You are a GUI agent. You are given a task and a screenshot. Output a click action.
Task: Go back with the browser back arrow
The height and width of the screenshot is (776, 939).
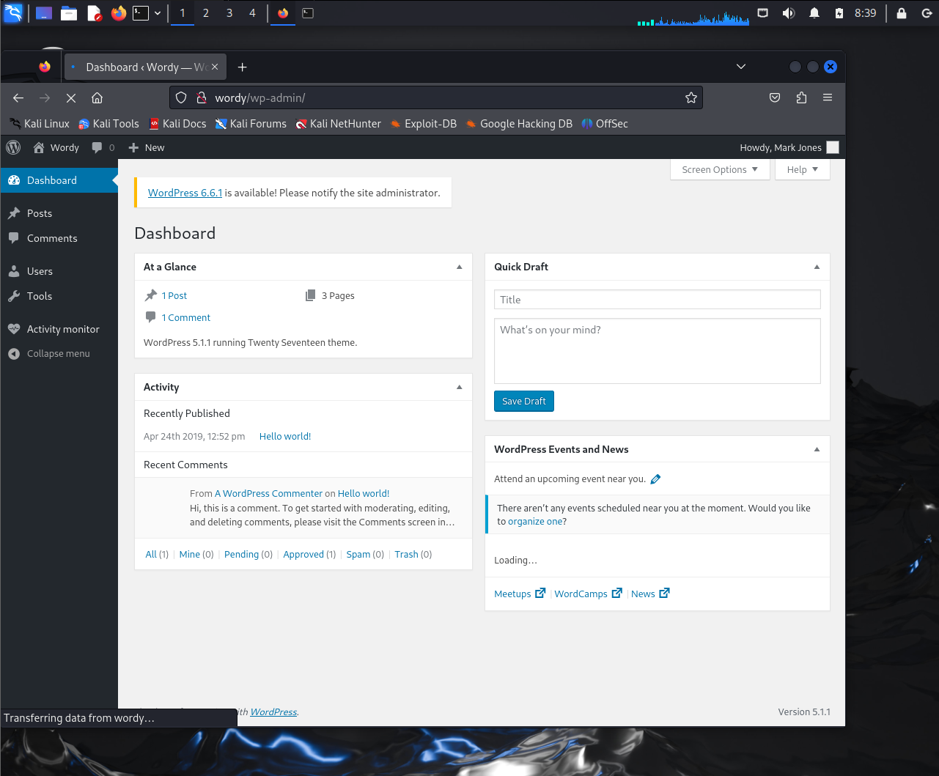click(x=18, y=97)
